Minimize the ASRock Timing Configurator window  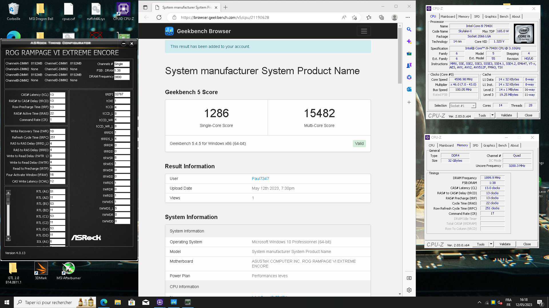(x=124, y=44)
